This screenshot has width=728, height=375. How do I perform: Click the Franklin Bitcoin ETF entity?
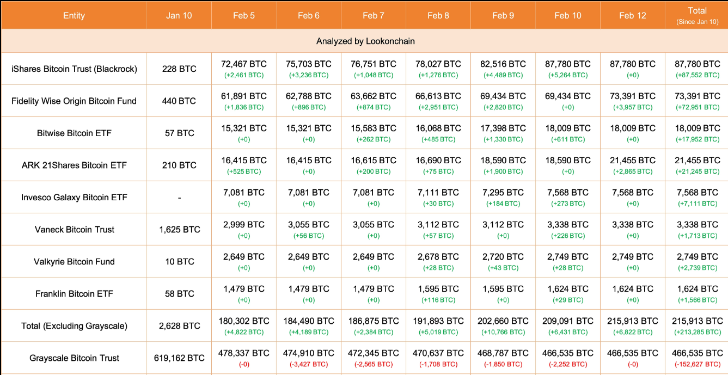pos(74,293)
